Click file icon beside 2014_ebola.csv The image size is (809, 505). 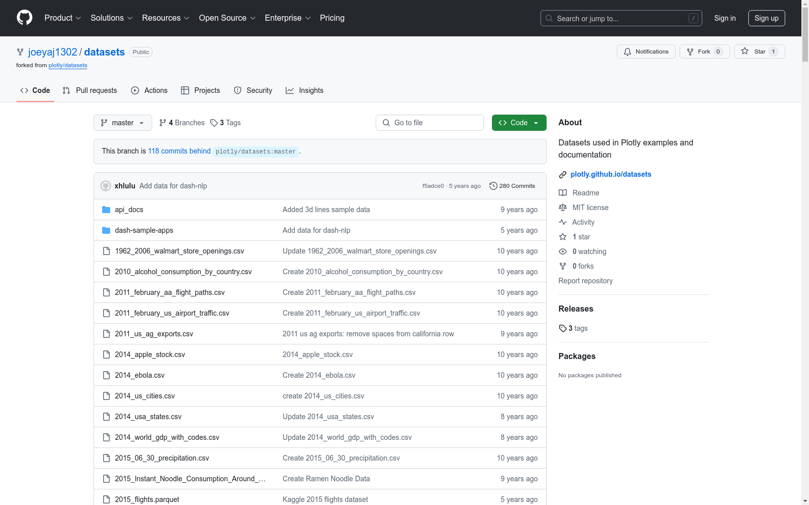tap(106, 375)
